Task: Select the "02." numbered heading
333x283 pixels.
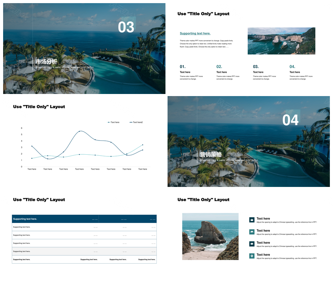Action: (x=219, y=67)
